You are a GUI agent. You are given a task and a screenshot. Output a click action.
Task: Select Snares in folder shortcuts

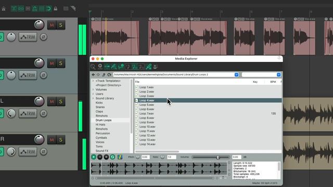[100, 107]
